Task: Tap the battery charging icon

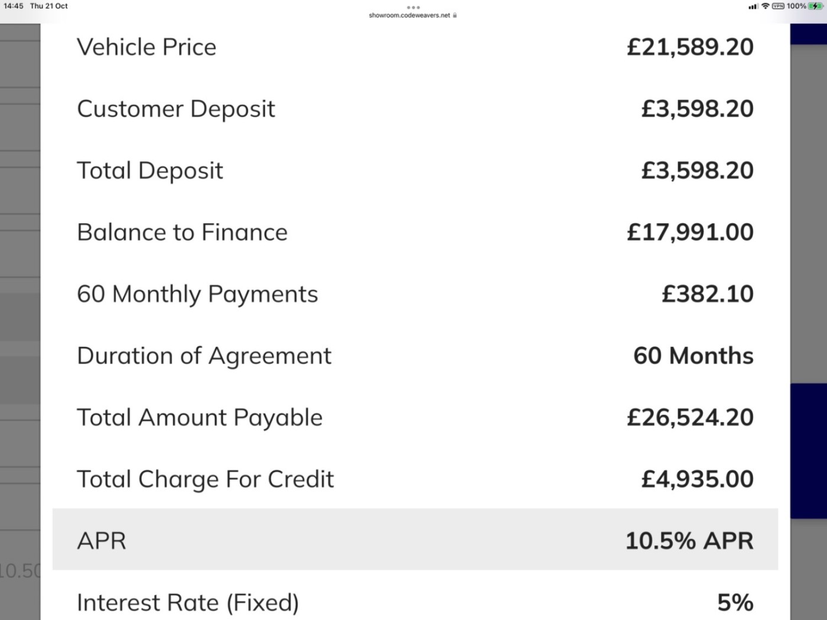Action: (x=816, y=6)
